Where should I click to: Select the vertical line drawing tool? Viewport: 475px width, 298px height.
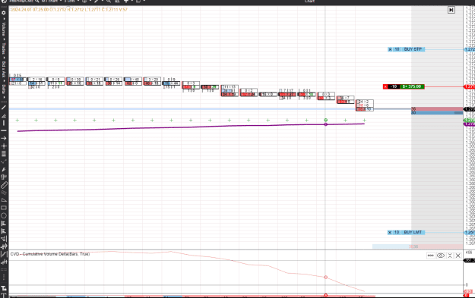tap(4, 123)
